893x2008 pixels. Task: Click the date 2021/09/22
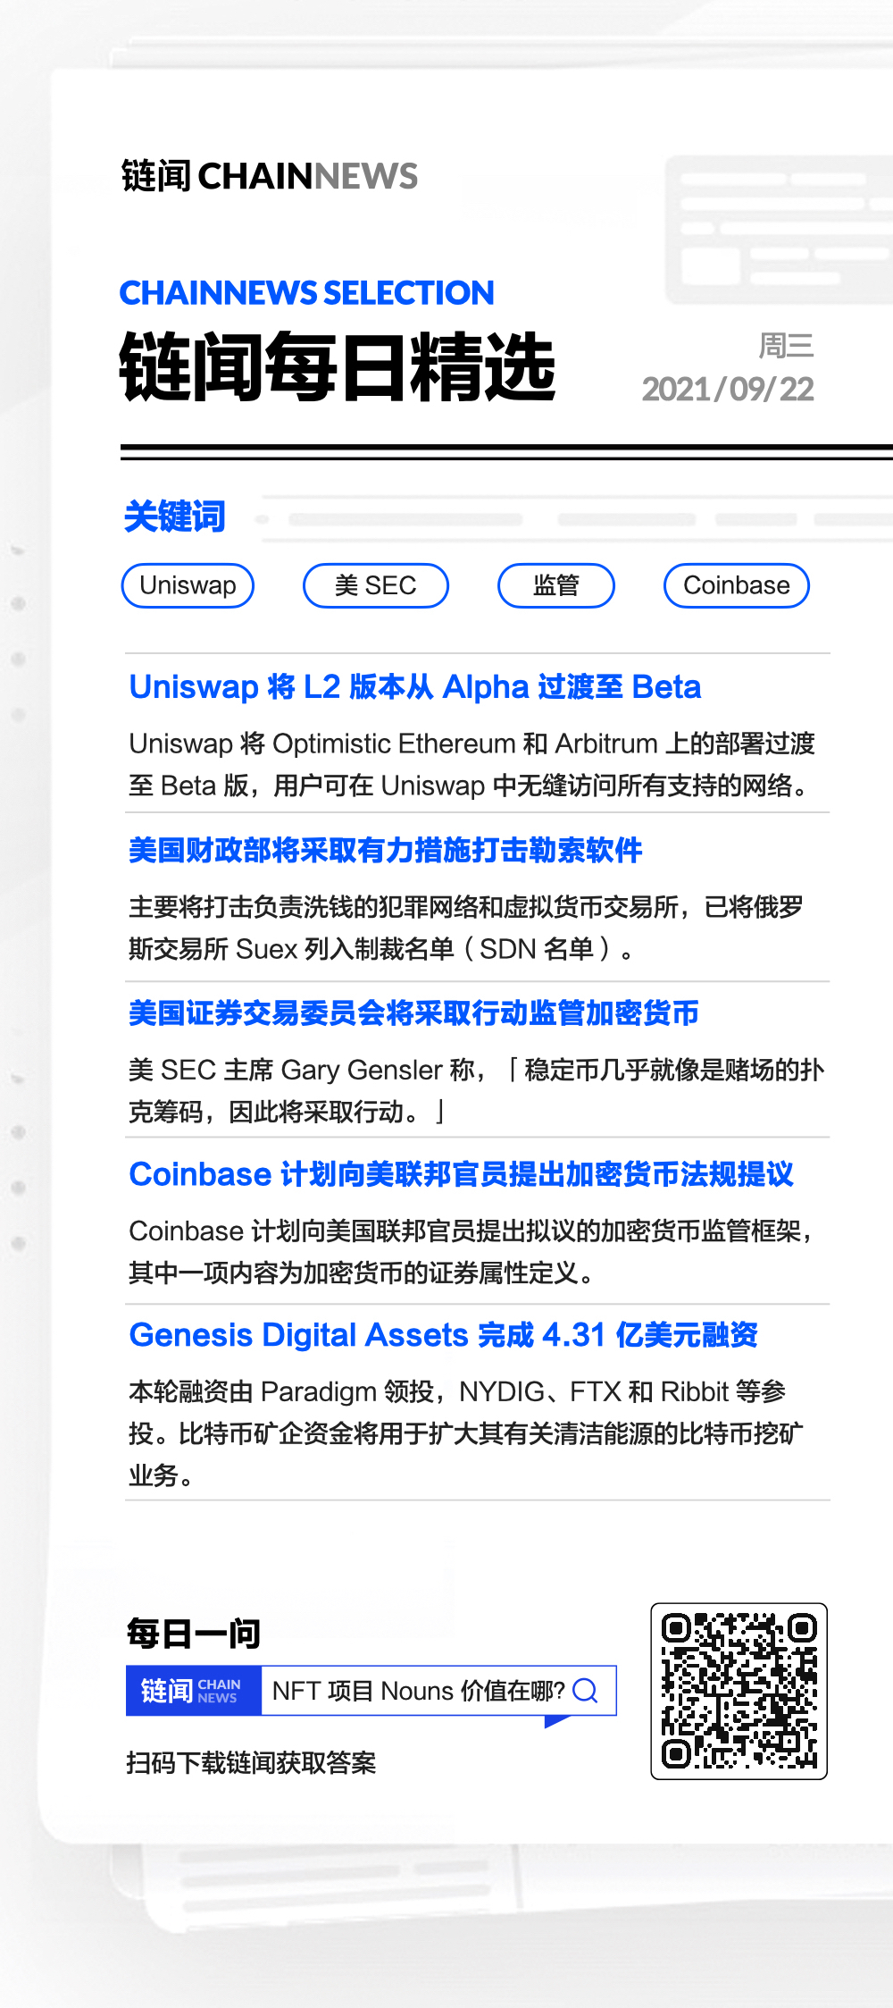tap(728, 389)
